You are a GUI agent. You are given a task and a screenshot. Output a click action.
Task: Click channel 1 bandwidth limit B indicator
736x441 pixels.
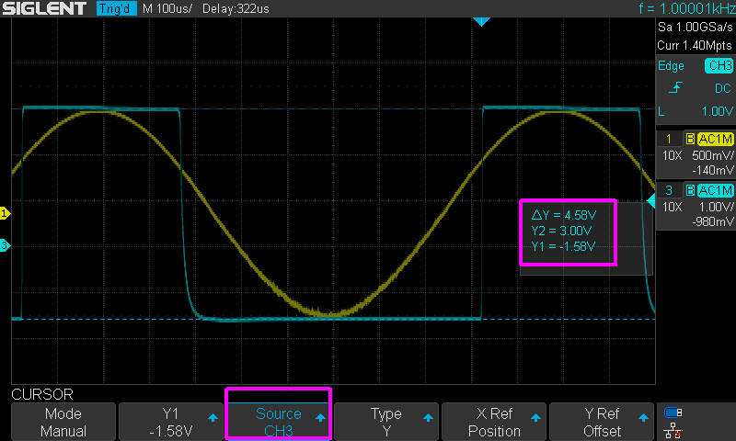coord(689,139)
